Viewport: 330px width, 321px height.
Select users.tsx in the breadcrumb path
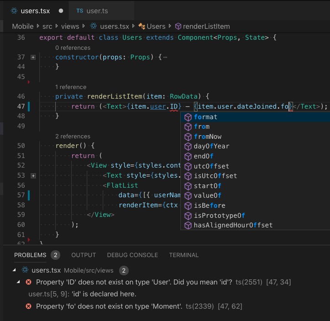[x=115, y=26]
